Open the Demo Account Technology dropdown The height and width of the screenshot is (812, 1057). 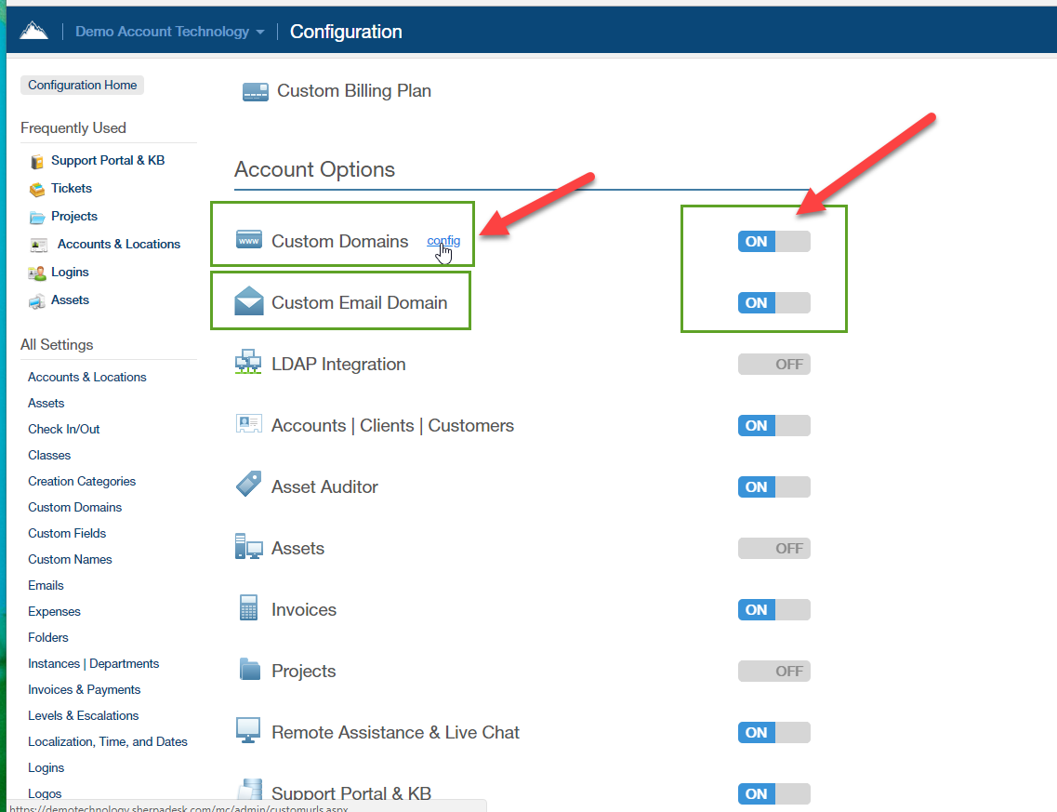click(x=169, y=32)
